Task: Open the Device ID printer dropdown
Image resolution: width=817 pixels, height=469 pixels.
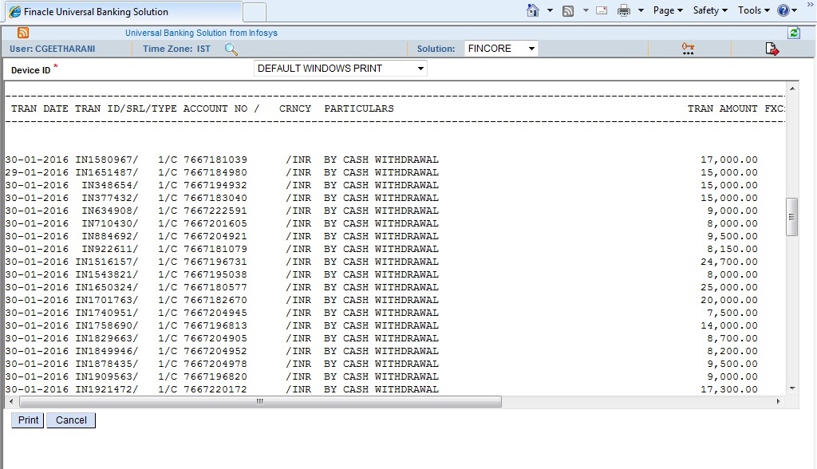Action: click(x=420, y=68)
